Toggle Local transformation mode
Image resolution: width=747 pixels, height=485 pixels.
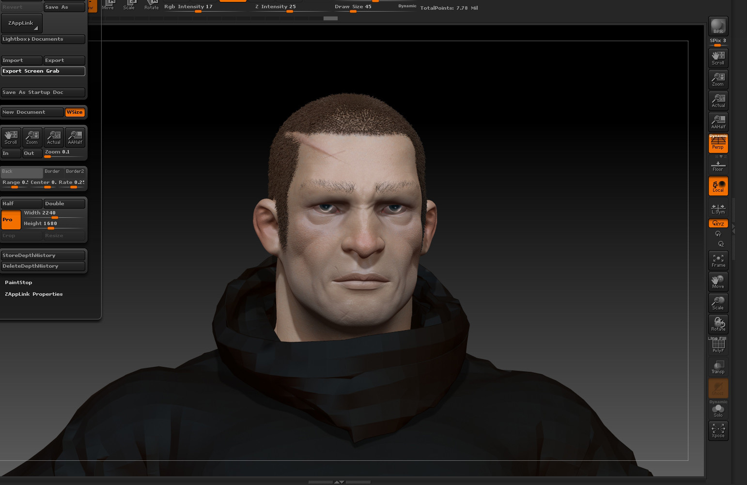point(718,185)
